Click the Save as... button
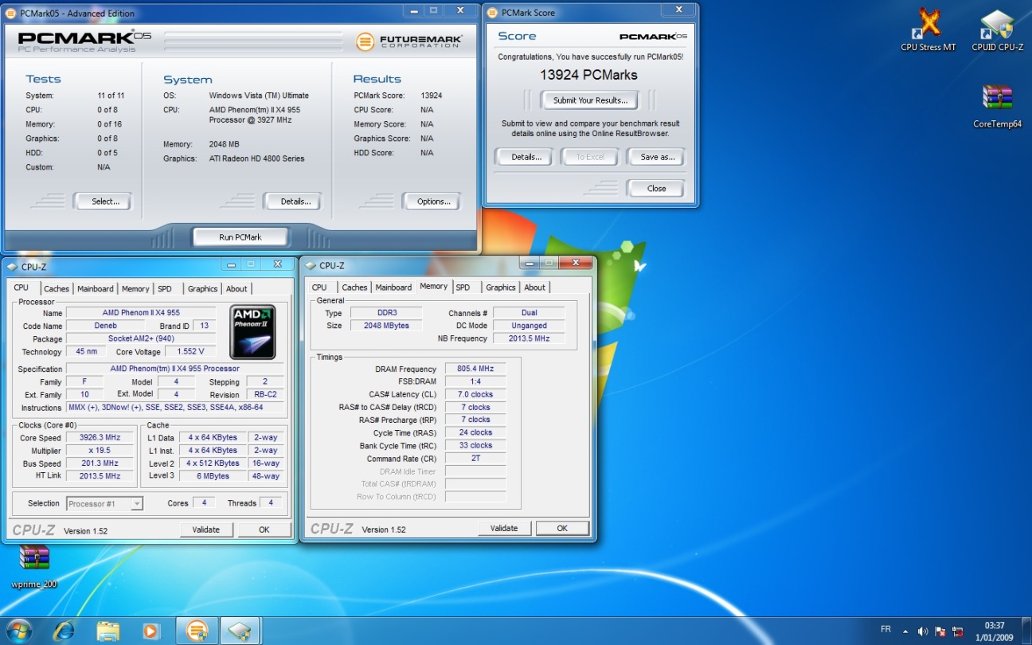 (x=655, y=157)
